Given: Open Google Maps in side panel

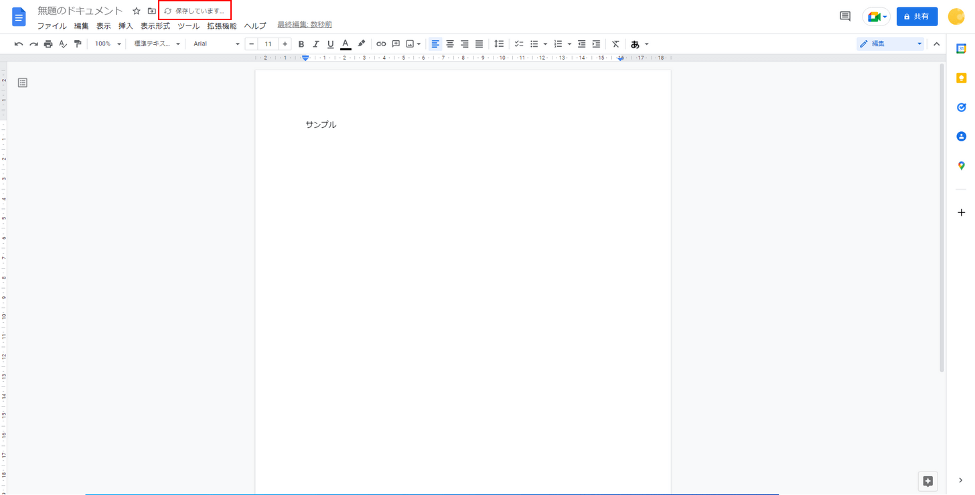Looking at the screenshot, I should click(x=961, y=165).
